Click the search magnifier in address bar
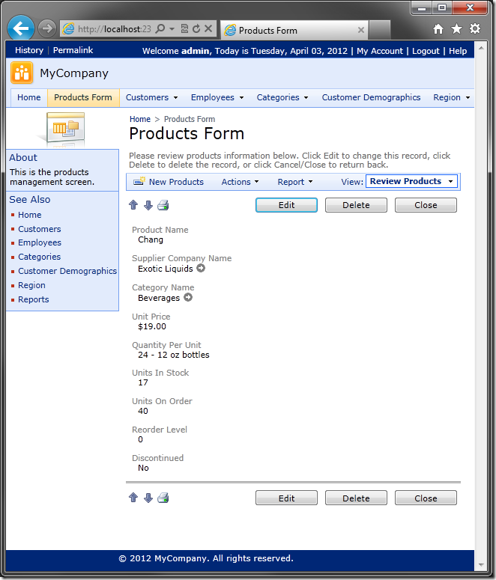Screen dimensions: 496x580 click(x=160, y=28)
